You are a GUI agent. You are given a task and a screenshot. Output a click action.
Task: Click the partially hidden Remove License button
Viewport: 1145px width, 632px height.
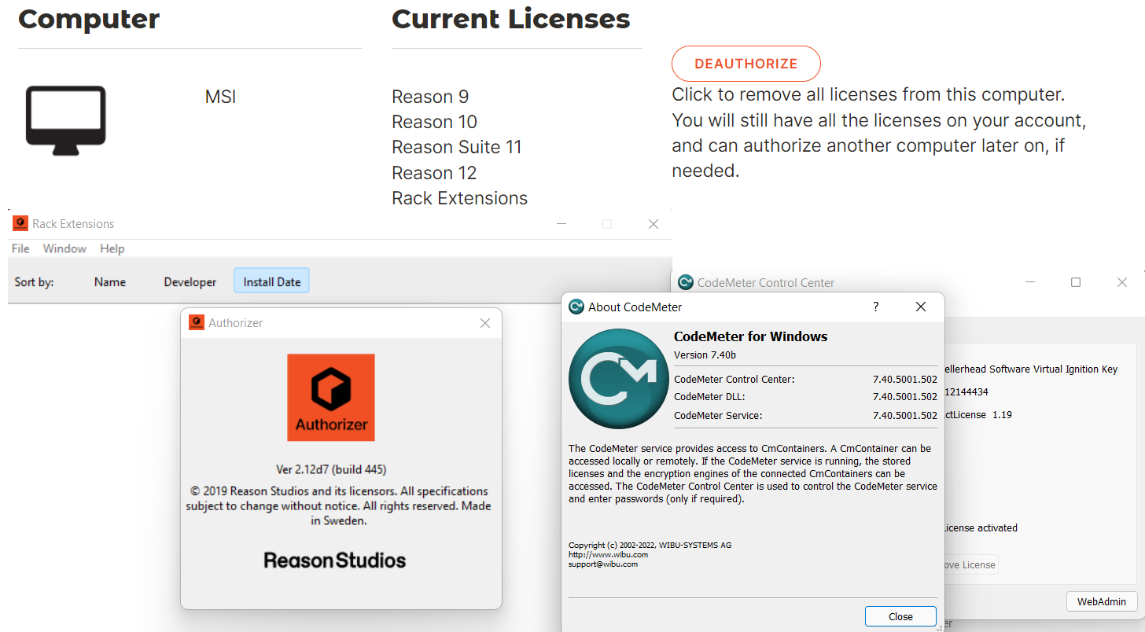tap(971, 564)
